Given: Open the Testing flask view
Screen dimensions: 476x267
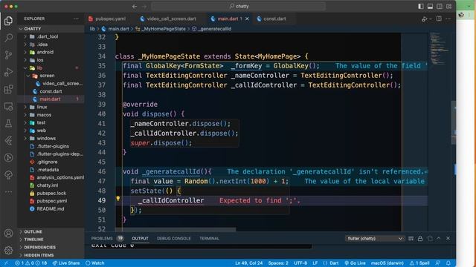Looking at the screenshot, I should (8, 124).
